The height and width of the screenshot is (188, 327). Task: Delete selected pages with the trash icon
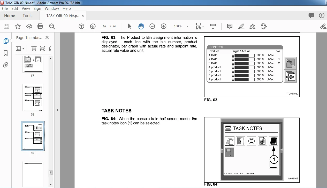[x=34, y=48]
